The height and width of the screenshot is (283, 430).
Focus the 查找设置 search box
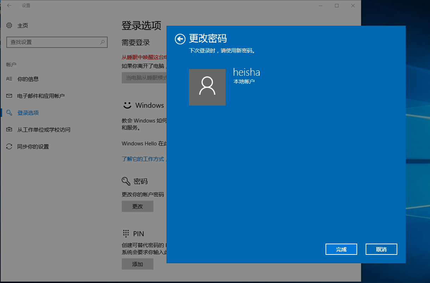click(x=57, y=42)
